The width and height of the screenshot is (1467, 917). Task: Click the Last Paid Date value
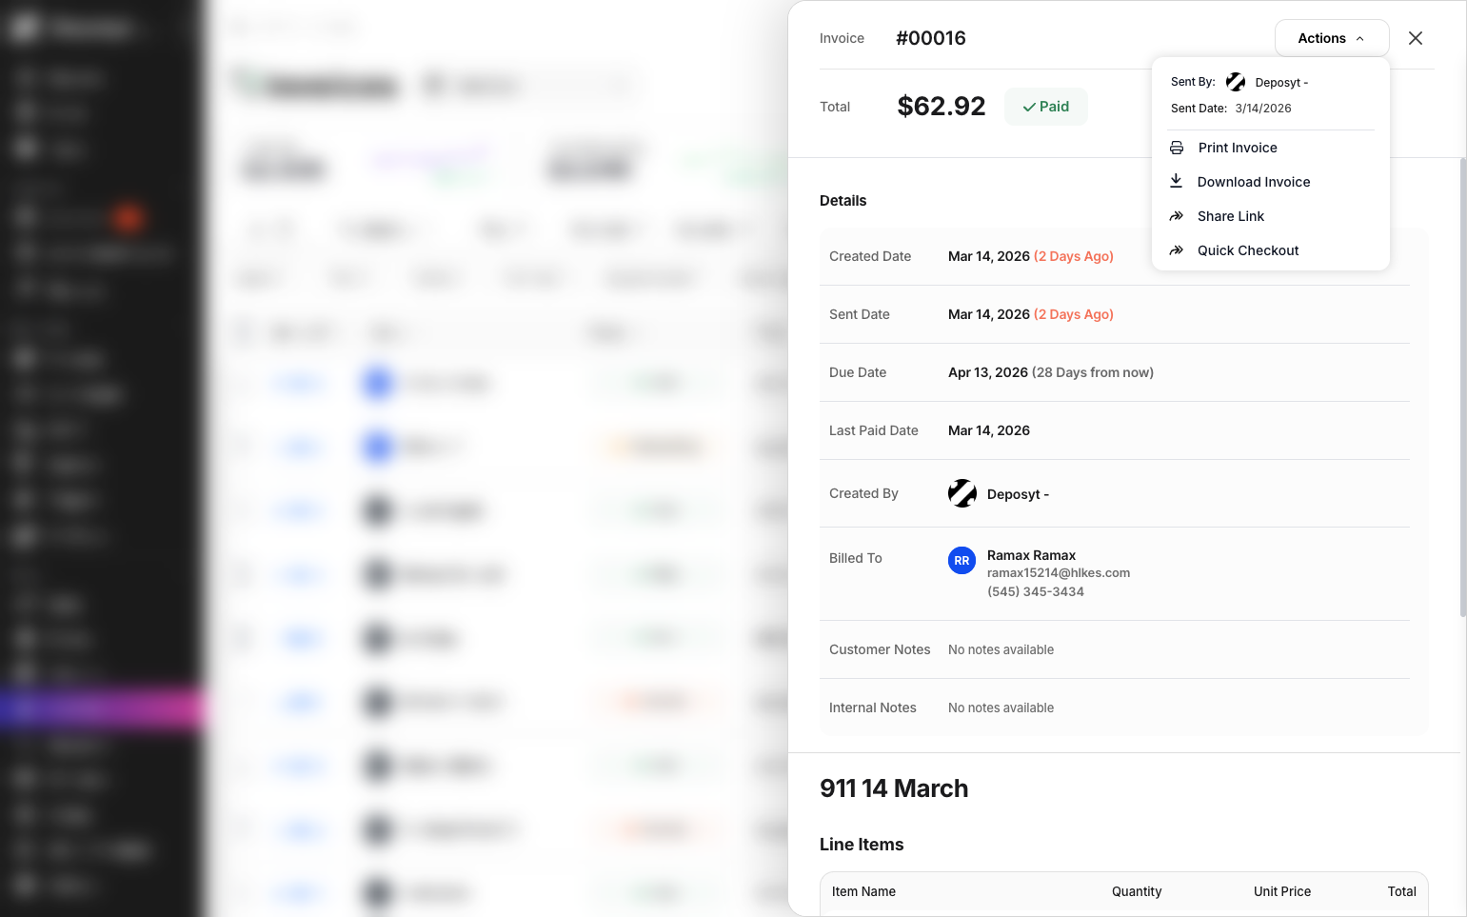pyautogui.click(x=989, y=430)
